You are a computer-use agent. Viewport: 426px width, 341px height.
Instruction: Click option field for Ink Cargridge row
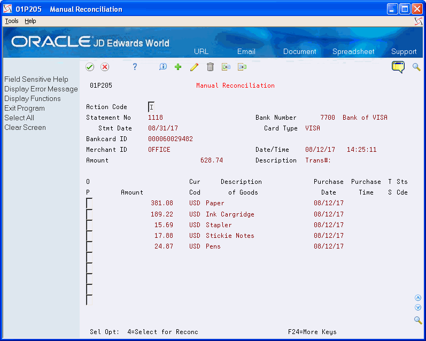(x=89, y=214)
